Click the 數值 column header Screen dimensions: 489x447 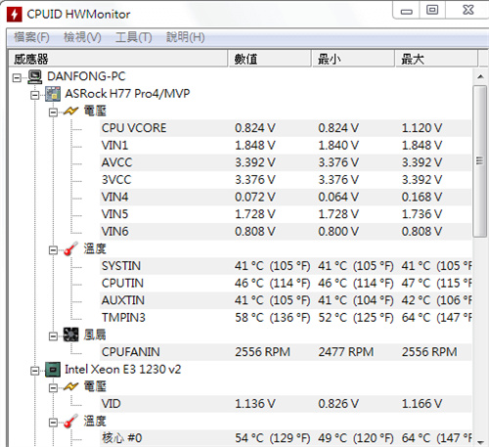(x=270, y=59)
